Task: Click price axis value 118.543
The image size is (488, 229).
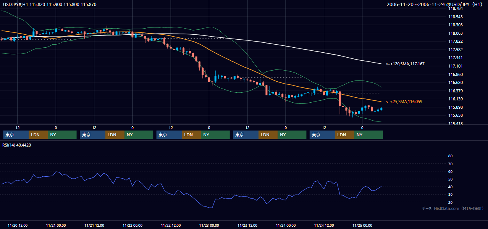Action: (x=456, y=17)
